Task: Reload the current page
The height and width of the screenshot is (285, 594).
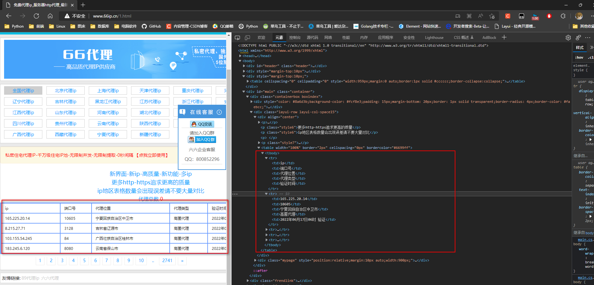Action: click(36, 16)
